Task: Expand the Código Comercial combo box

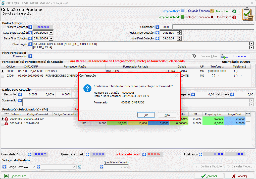Action: coord(33,167)
